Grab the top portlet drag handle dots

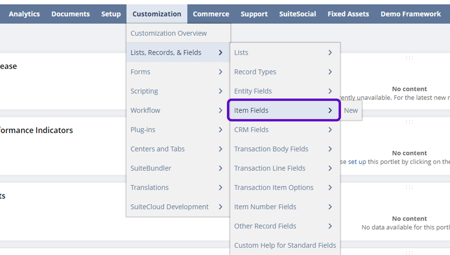pyautogui.click(x=409, y=57)
